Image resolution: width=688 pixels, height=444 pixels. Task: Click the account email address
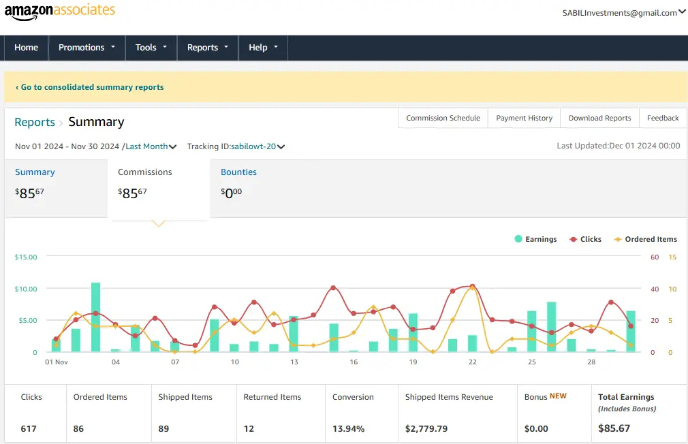tap(620, 13)
